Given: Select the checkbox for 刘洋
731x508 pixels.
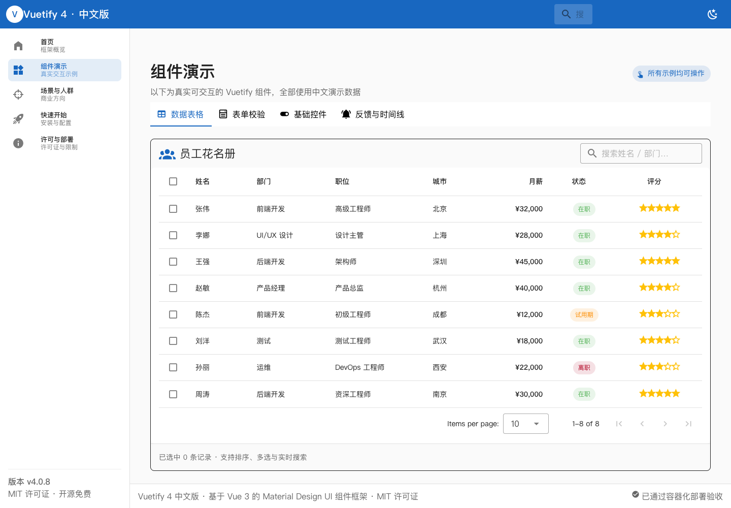Looking at the screenshot, I should click(173, 341).
